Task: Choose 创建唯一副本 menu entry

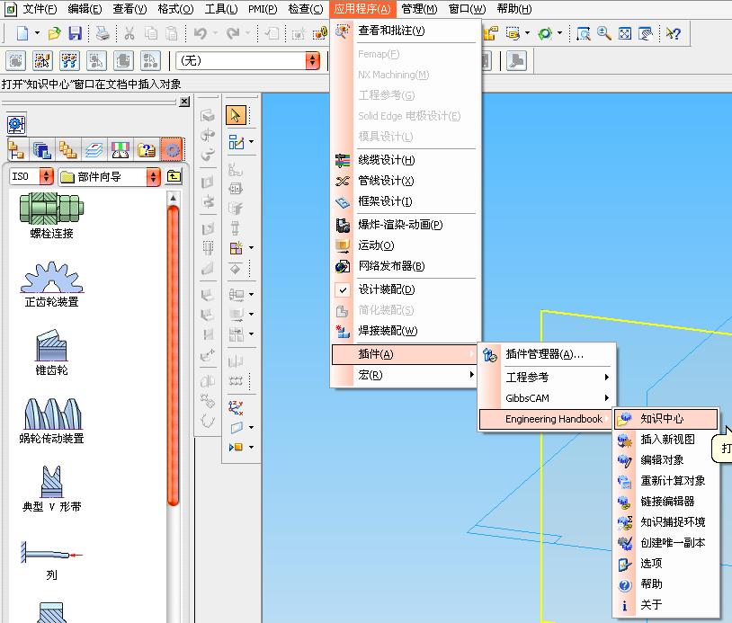Action: tap(666, 543)
